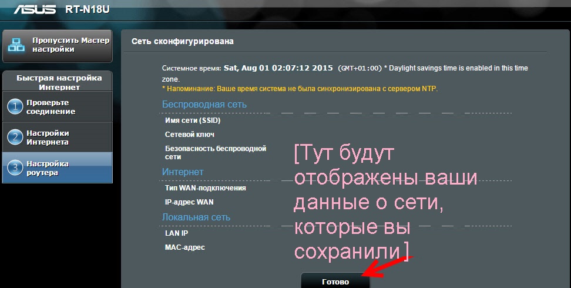Skip wizard via Пропустить Мастер настройки
The image size is (571, 288).
point(58,46)
